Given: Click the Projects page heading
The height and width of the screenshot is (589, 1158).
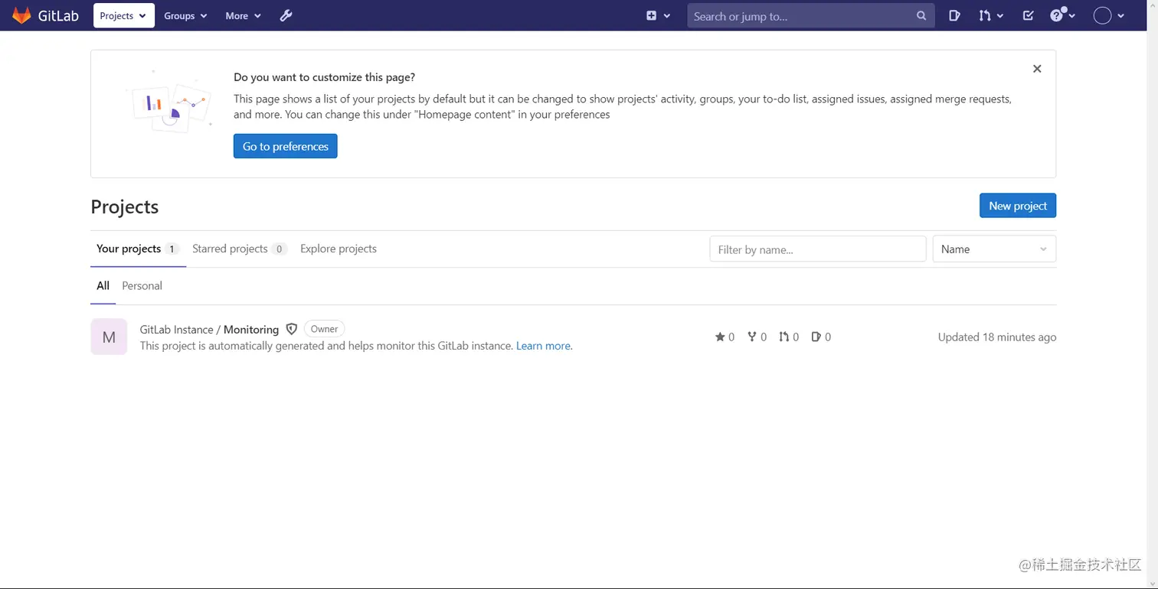Looking at the screenshot, I should [124, 207].
